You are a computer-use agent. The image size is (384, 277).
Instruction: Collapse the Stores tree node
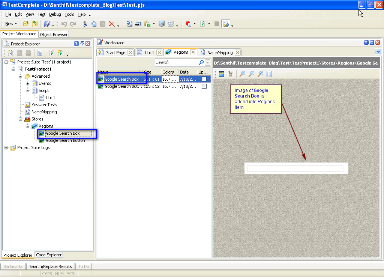(21, 119)
